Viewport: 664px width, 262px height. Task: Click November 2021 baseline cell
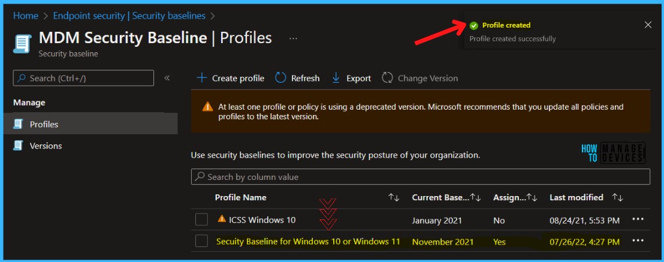click(443, 242)
